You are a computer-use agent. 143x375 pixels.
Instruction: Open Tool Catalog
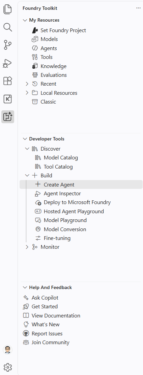click(58, 167)
